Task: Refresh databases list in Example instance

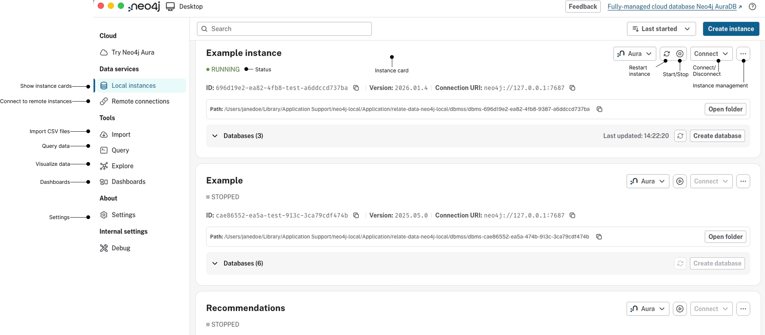Action: pos(680,136)
